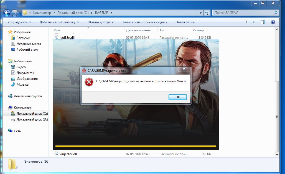The image size is (285, 174).
Task: Click the Рабочий стол monitor icon
Action: pos(13,49)
